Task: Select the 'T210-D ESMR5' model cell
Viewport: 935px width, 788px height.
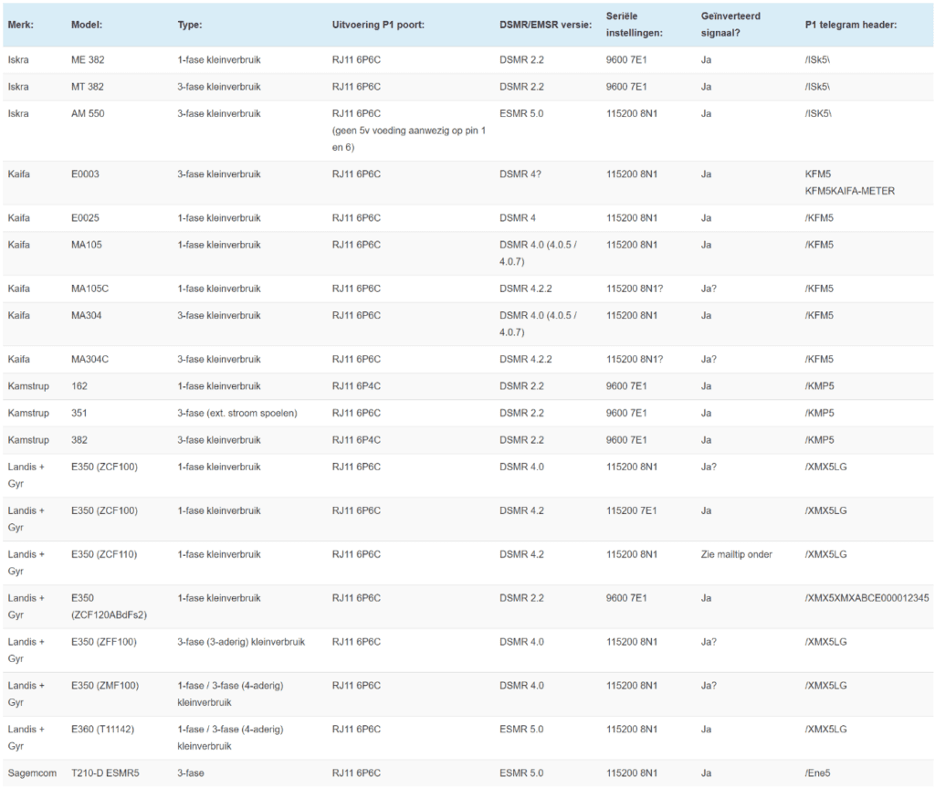Action: [x=105, y=773]
